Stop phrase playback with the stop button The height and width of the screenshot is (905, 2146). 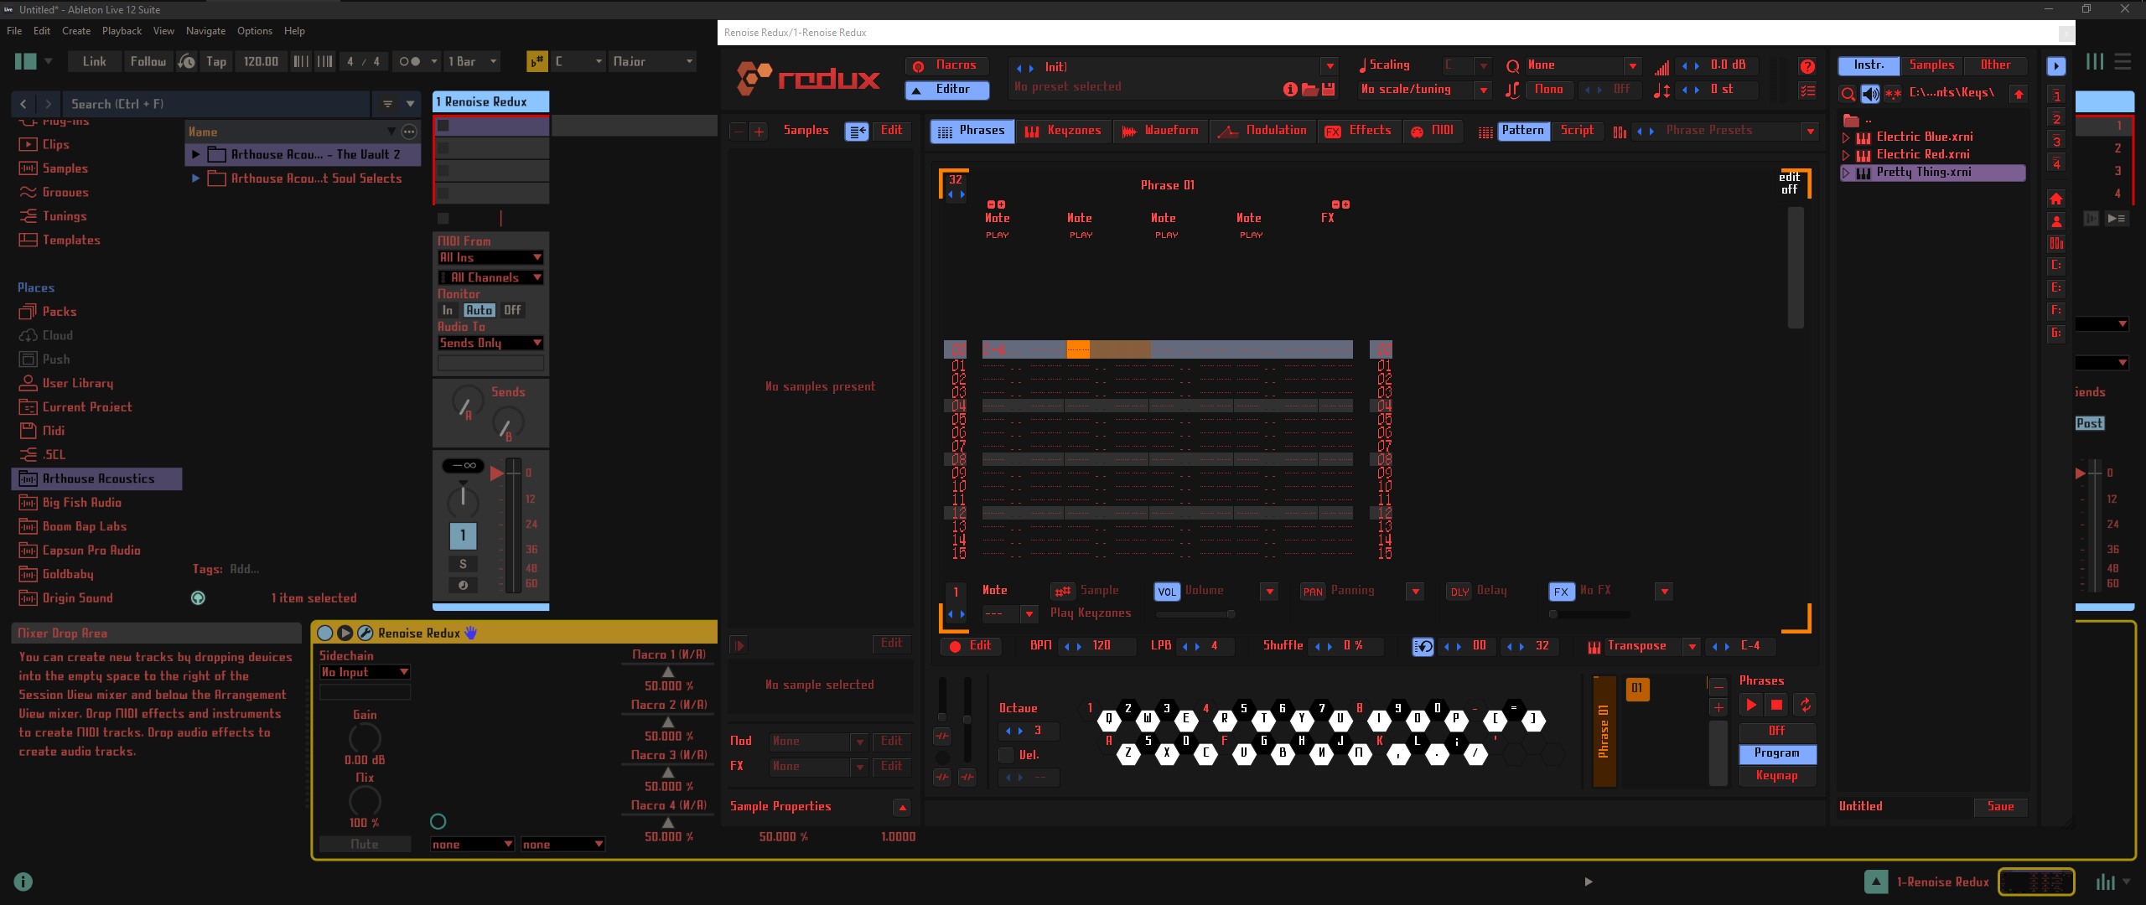pyautogui.click(x=1776, y=706)
